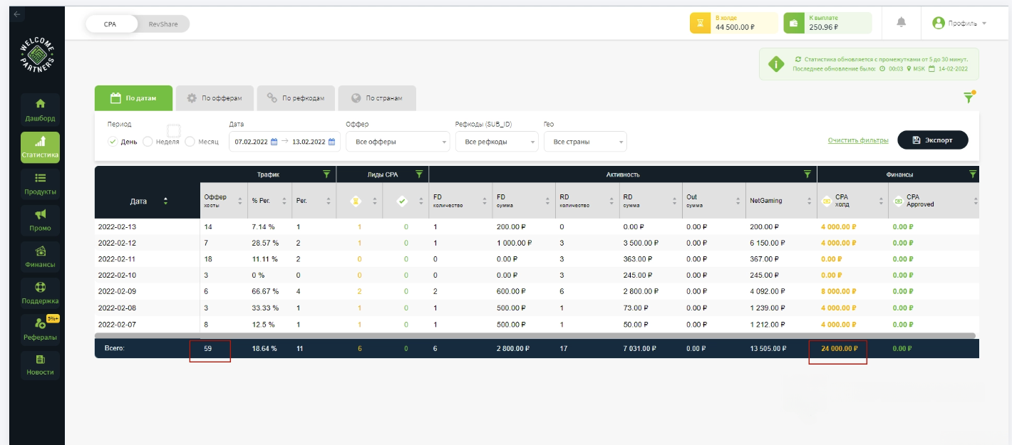Viewport: 1012px width, 445px height.
Task: Open Новости section in sidebar
Action: pos(40,365)
